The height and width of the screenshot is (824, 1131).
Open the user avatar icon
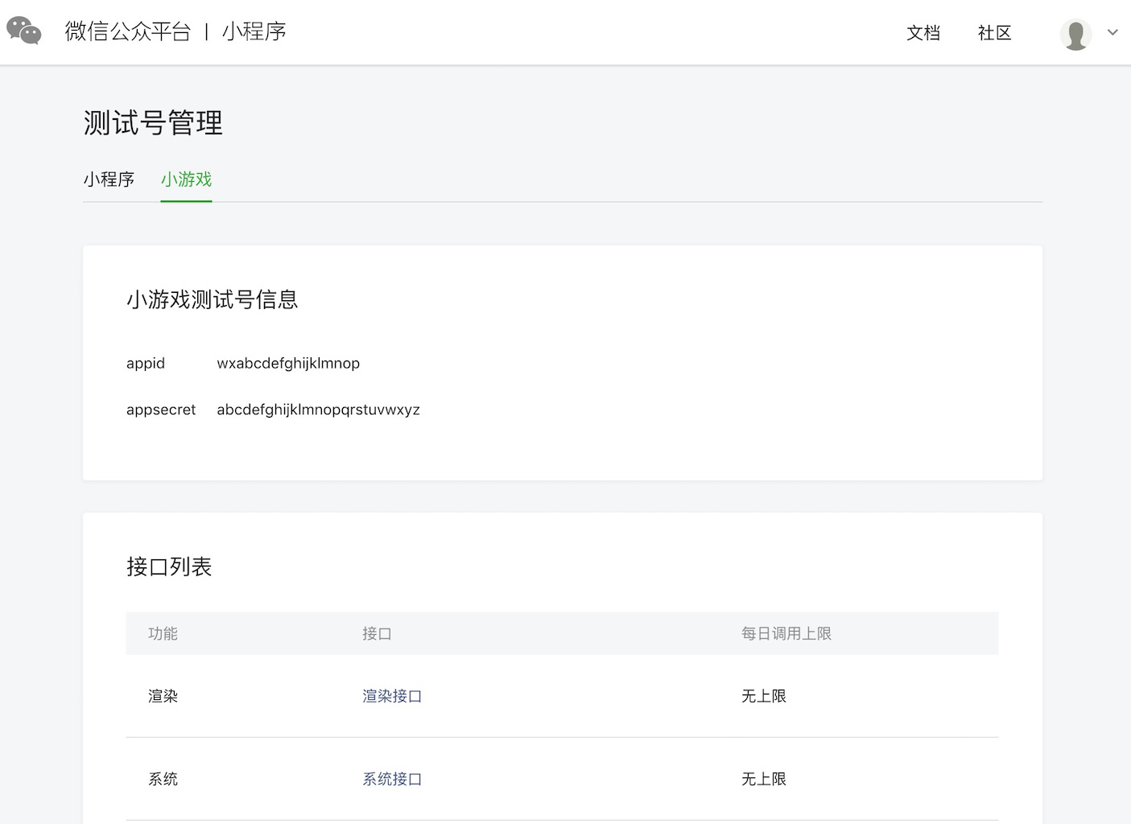pyautogui.click(x=1076, y=33)
